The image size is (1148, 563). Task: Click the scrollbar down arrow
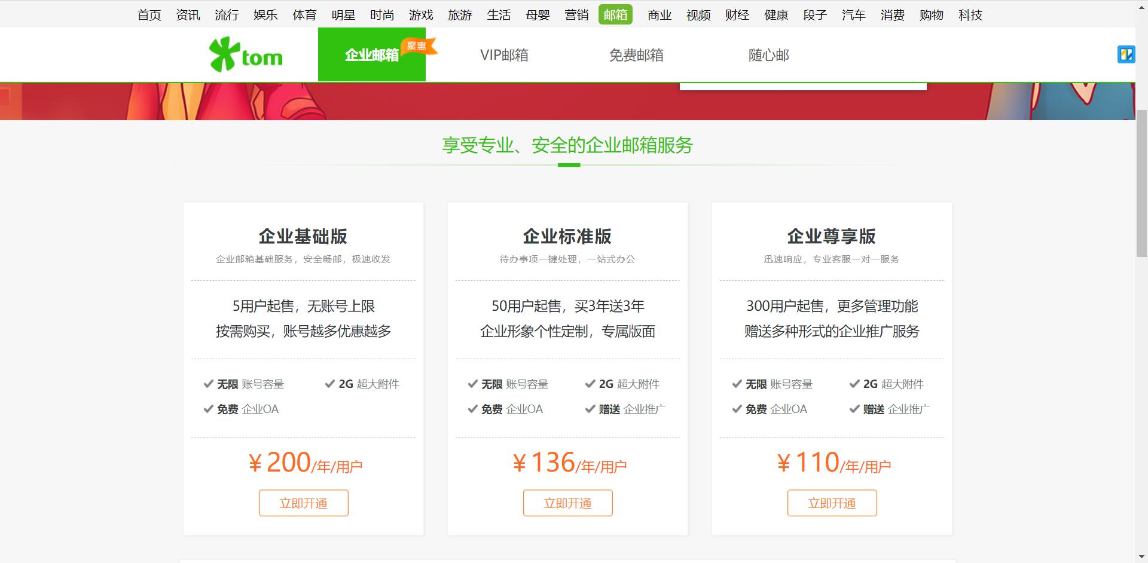(1142, 557)
